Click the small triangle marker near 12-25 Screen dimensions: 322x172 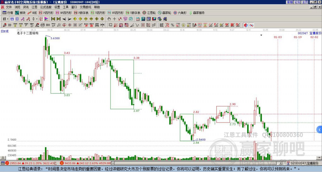pos(261,35)
